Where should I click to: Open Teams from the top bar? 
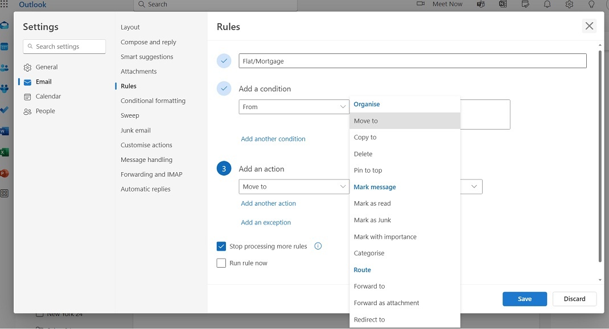pos(481,5)
